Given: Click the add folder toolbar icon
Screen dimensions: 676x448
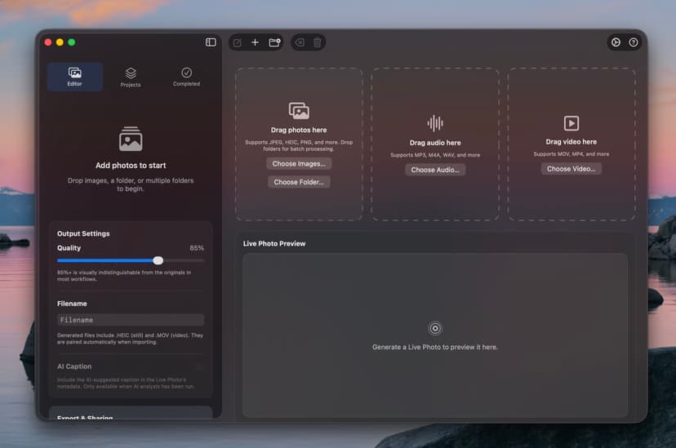Looking at the screenshot, I should (274, 42).
